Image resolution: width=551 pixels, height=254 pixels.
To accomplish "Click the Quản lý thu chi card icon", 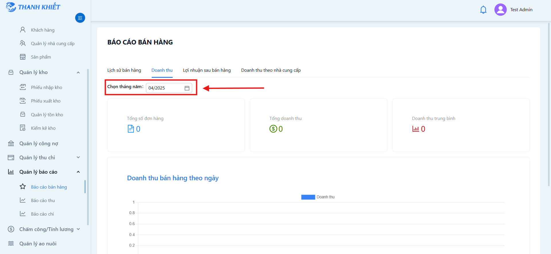I will [x=11, y=157].
